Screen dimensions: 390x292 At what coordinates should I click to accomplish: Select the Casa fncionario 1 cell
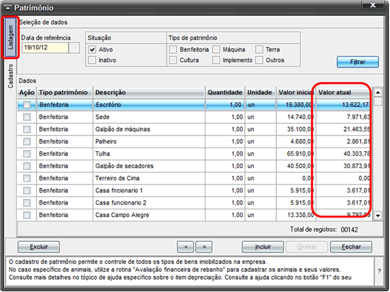pyautogui.click(x=149, y=190)
